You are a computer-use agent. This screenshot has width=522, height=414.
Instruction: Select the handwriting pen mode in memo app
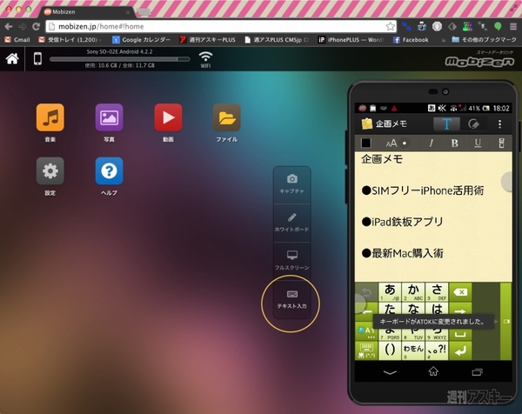click(473, 124)
